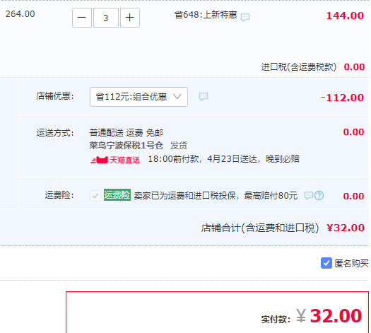The width and height of the screenshot is (371, 333).
Task: Toggle the 运费险 checkbox
Action: 95,196
